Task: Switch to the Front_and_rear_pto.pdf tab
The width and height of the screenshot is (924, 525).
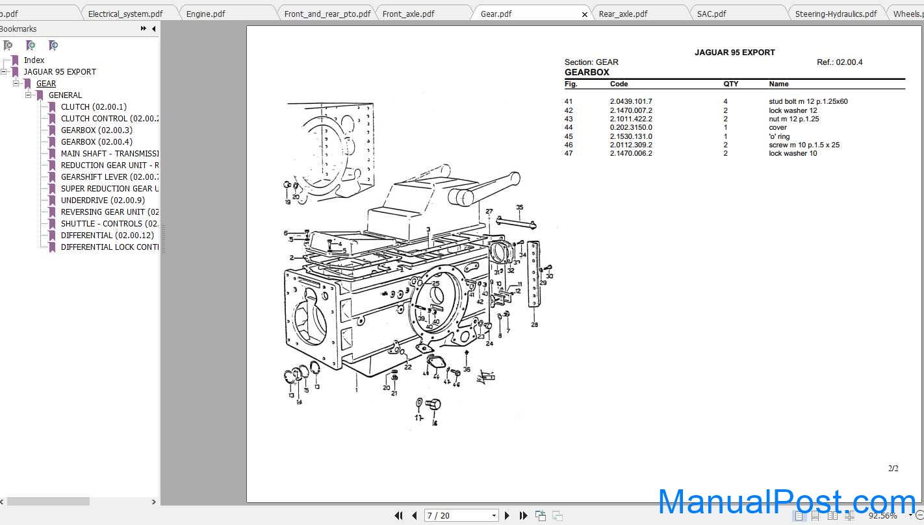Action: (x=327, y=14)
